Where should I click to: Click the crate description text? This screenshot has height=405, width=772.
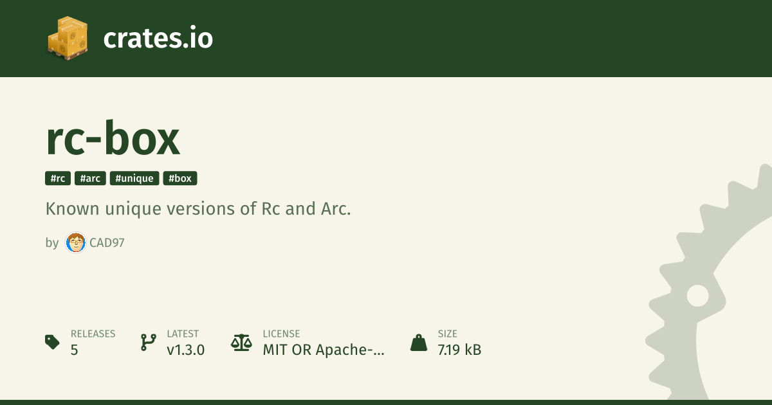[198, 210]
